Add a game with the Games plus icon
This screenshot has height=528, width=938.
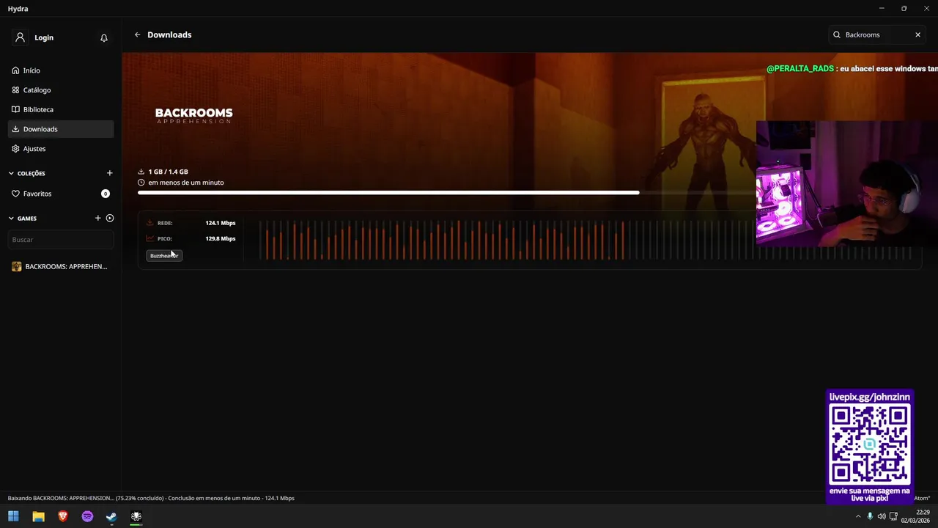(98, 218)
